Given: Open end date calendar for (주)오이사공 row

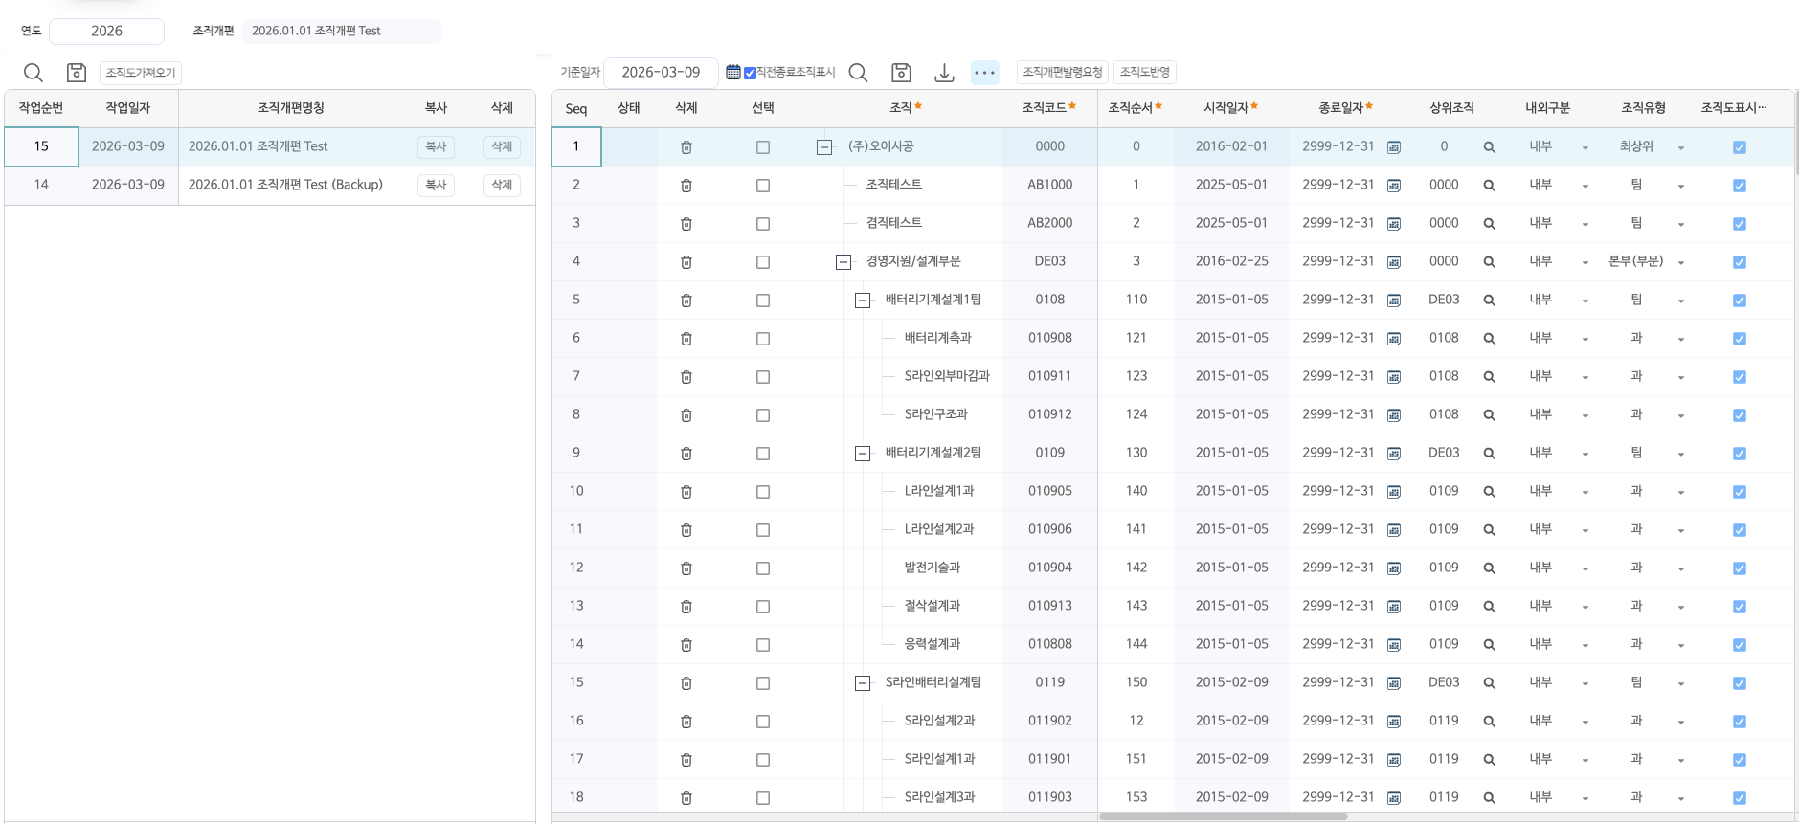Looking at the screenshot, I should pyautogui.click(x=1394, y=147).
